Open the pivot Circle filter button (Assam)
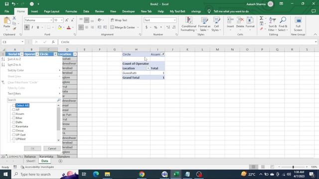 tap(163, 54)
